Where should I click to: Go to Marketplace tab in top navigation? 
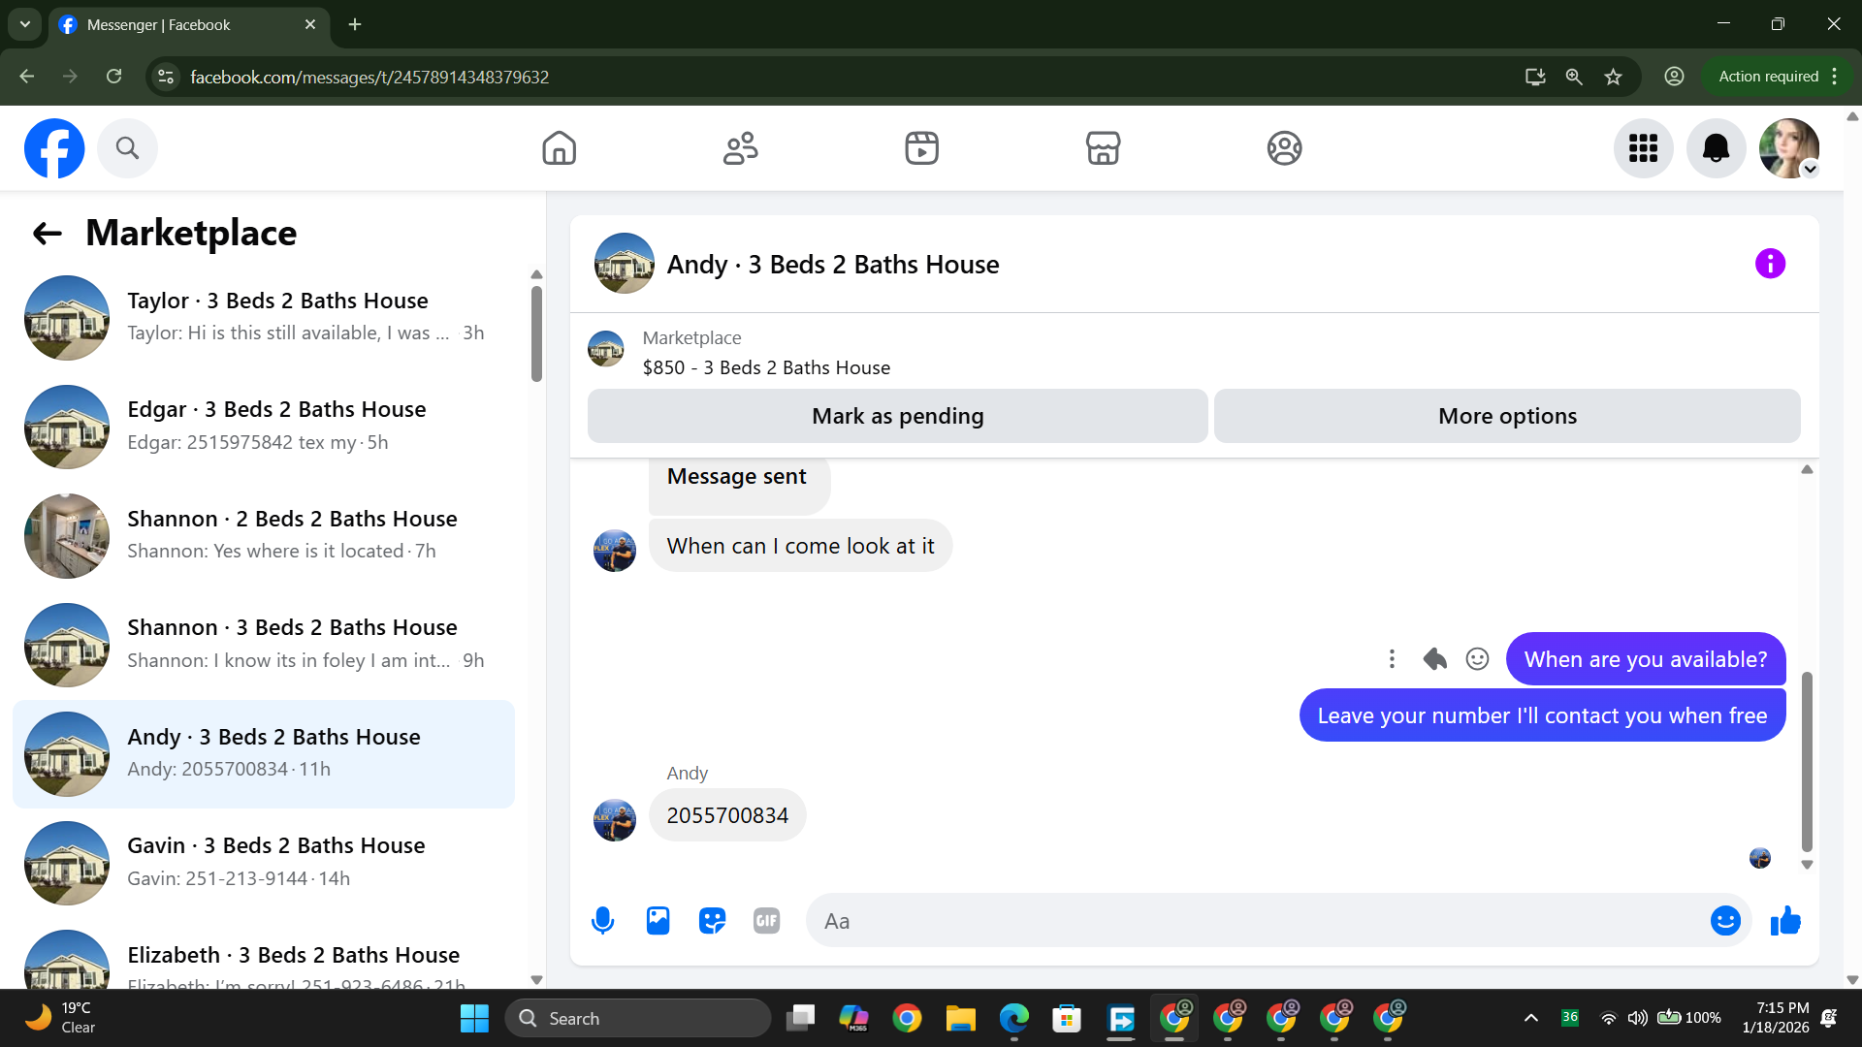(x=1103, y=148)
